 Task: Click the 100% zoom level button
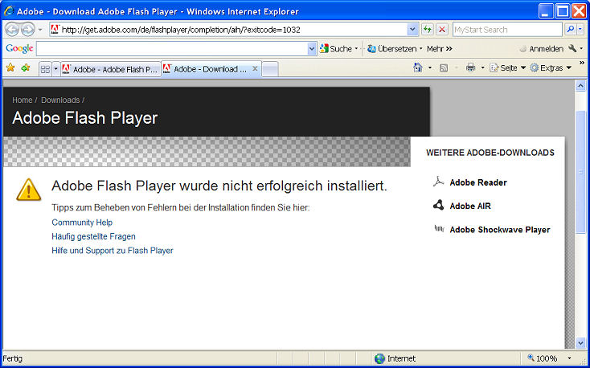[543, 358]
